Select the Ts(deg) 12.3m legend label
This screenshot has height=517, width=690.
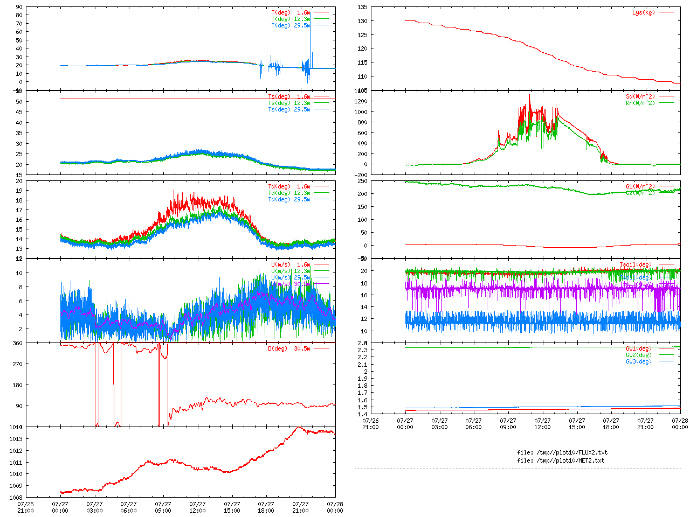[289, 103]
